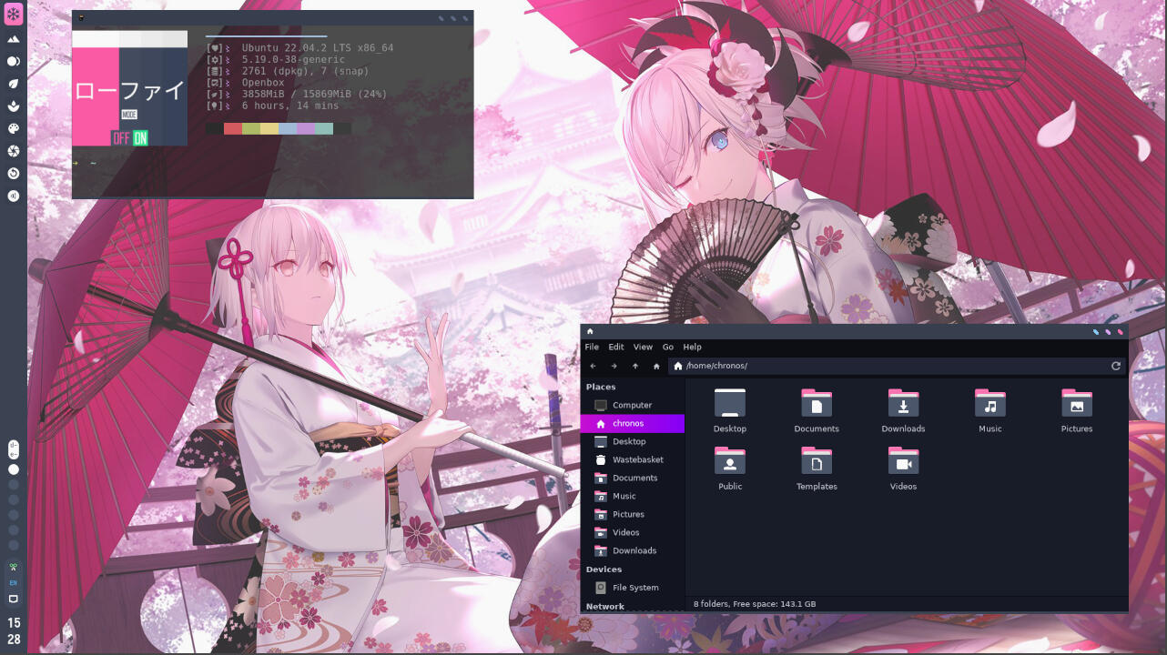Open the File menu

[x=592, y=347]
